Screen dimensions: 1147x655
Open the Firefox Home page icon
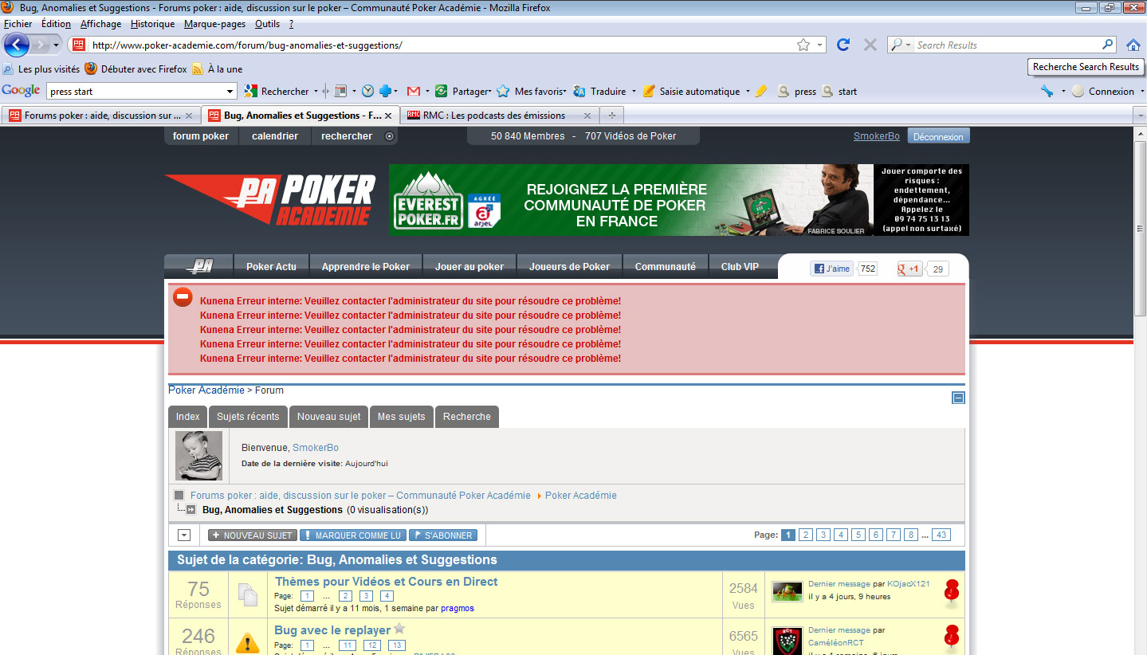click(1133, 45)
